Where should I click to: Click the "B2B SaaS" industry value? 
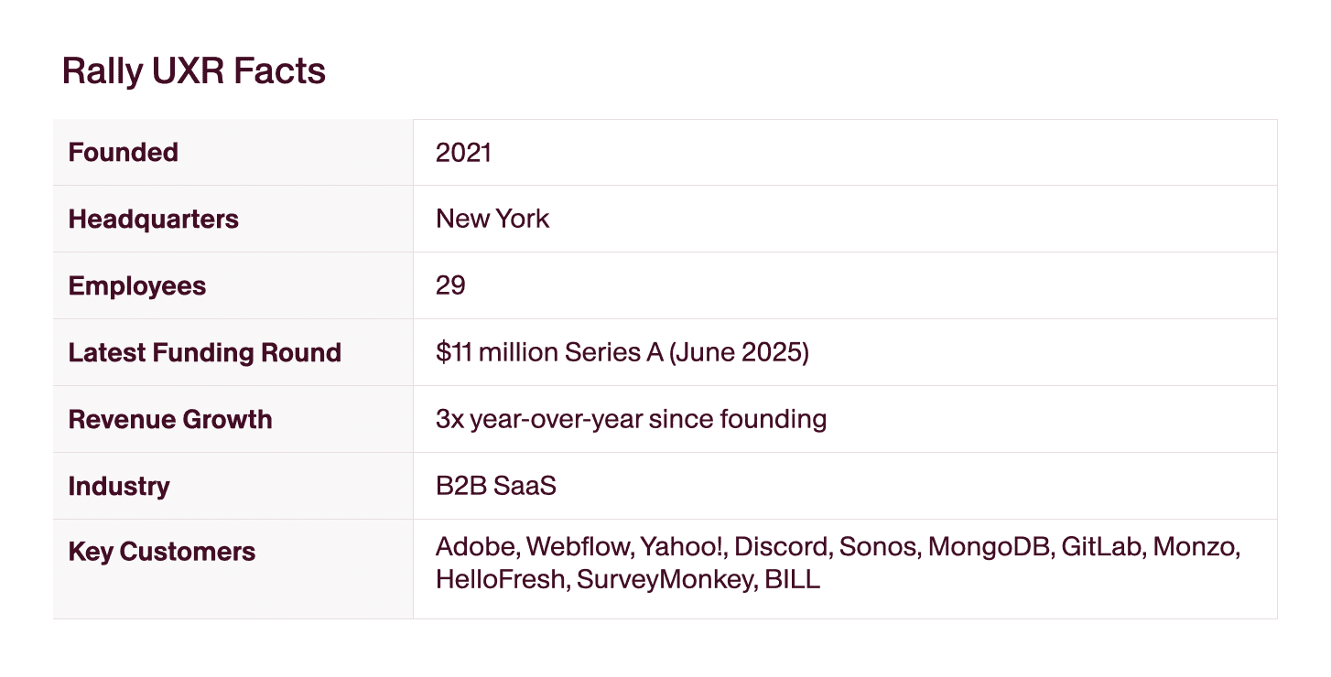pos(495,486)
